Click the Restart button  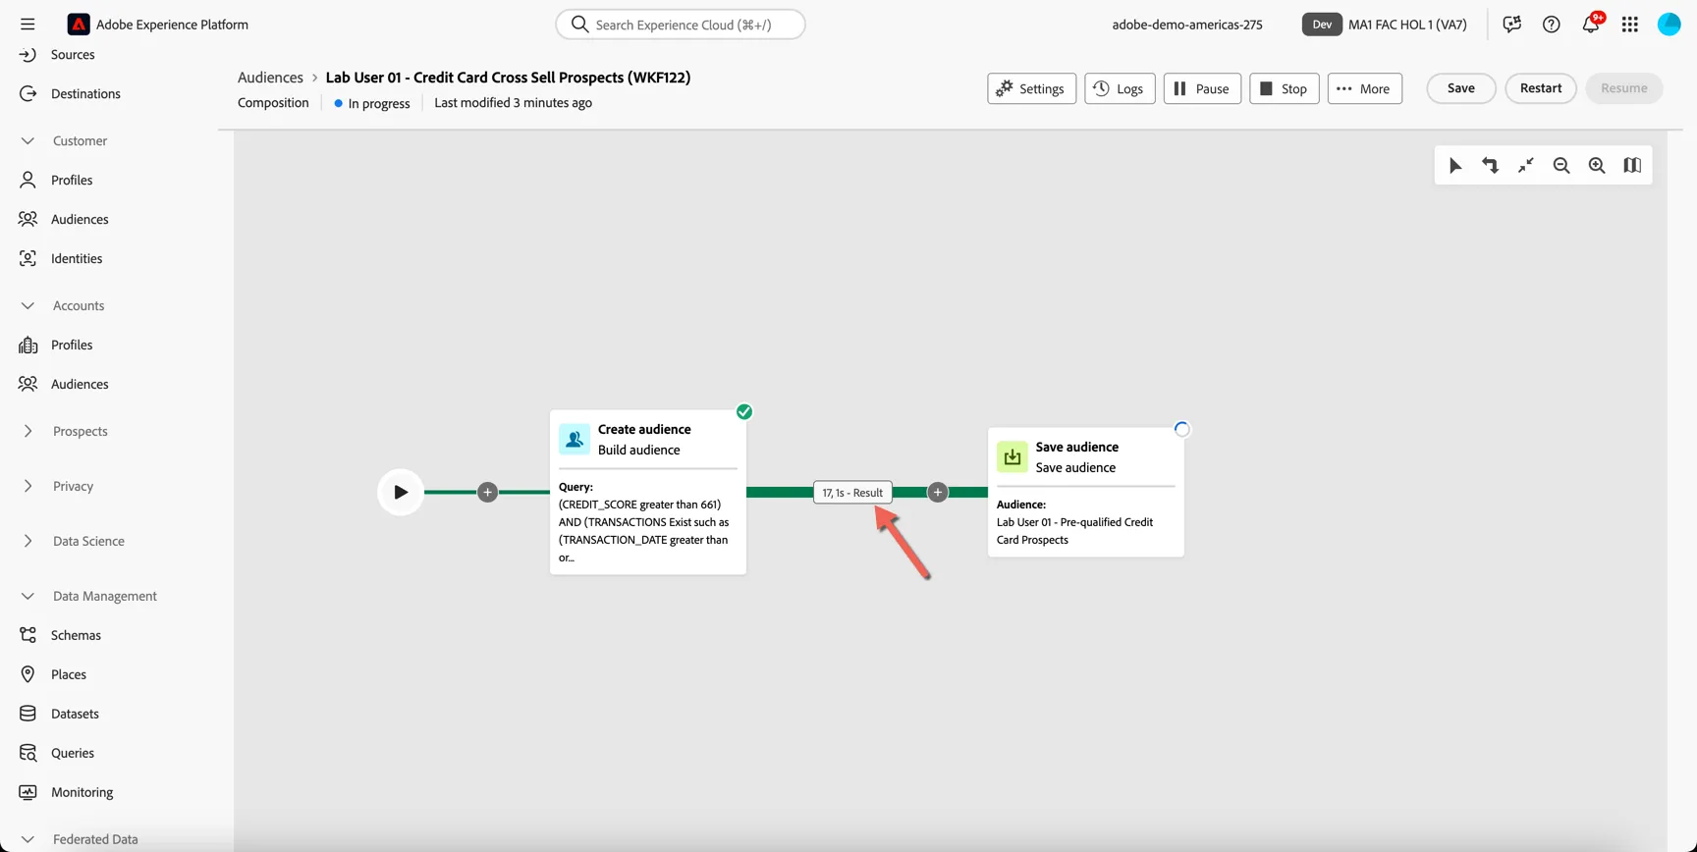1541,88
